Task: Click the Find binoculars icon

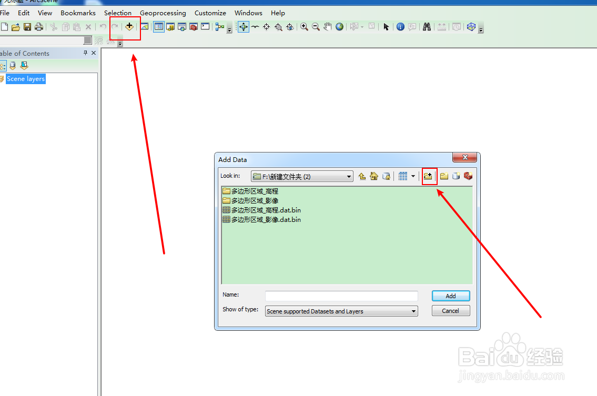Action: pos(427,27)
